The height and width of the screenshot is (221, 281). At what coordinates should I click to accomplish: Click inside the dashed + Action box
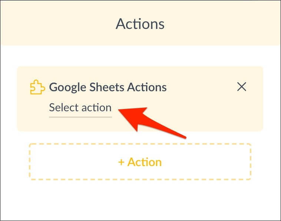140,162
